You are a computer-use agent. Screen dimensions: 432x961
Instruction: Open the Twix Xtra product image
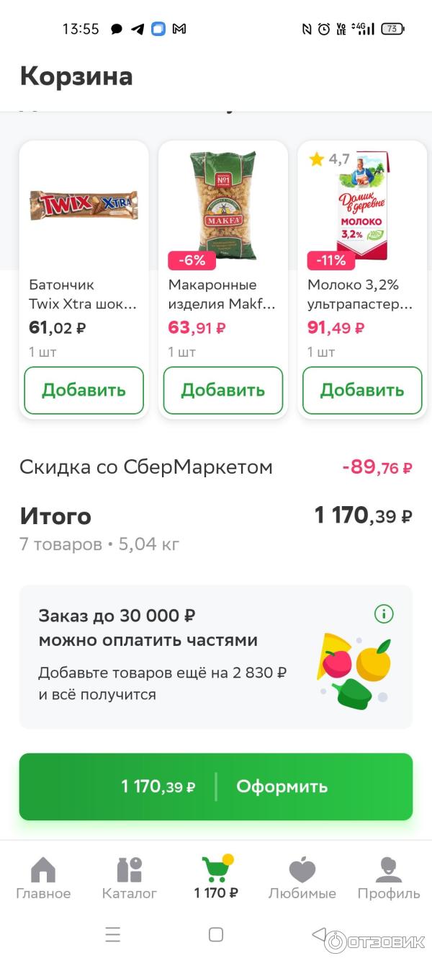click(84, 205)
